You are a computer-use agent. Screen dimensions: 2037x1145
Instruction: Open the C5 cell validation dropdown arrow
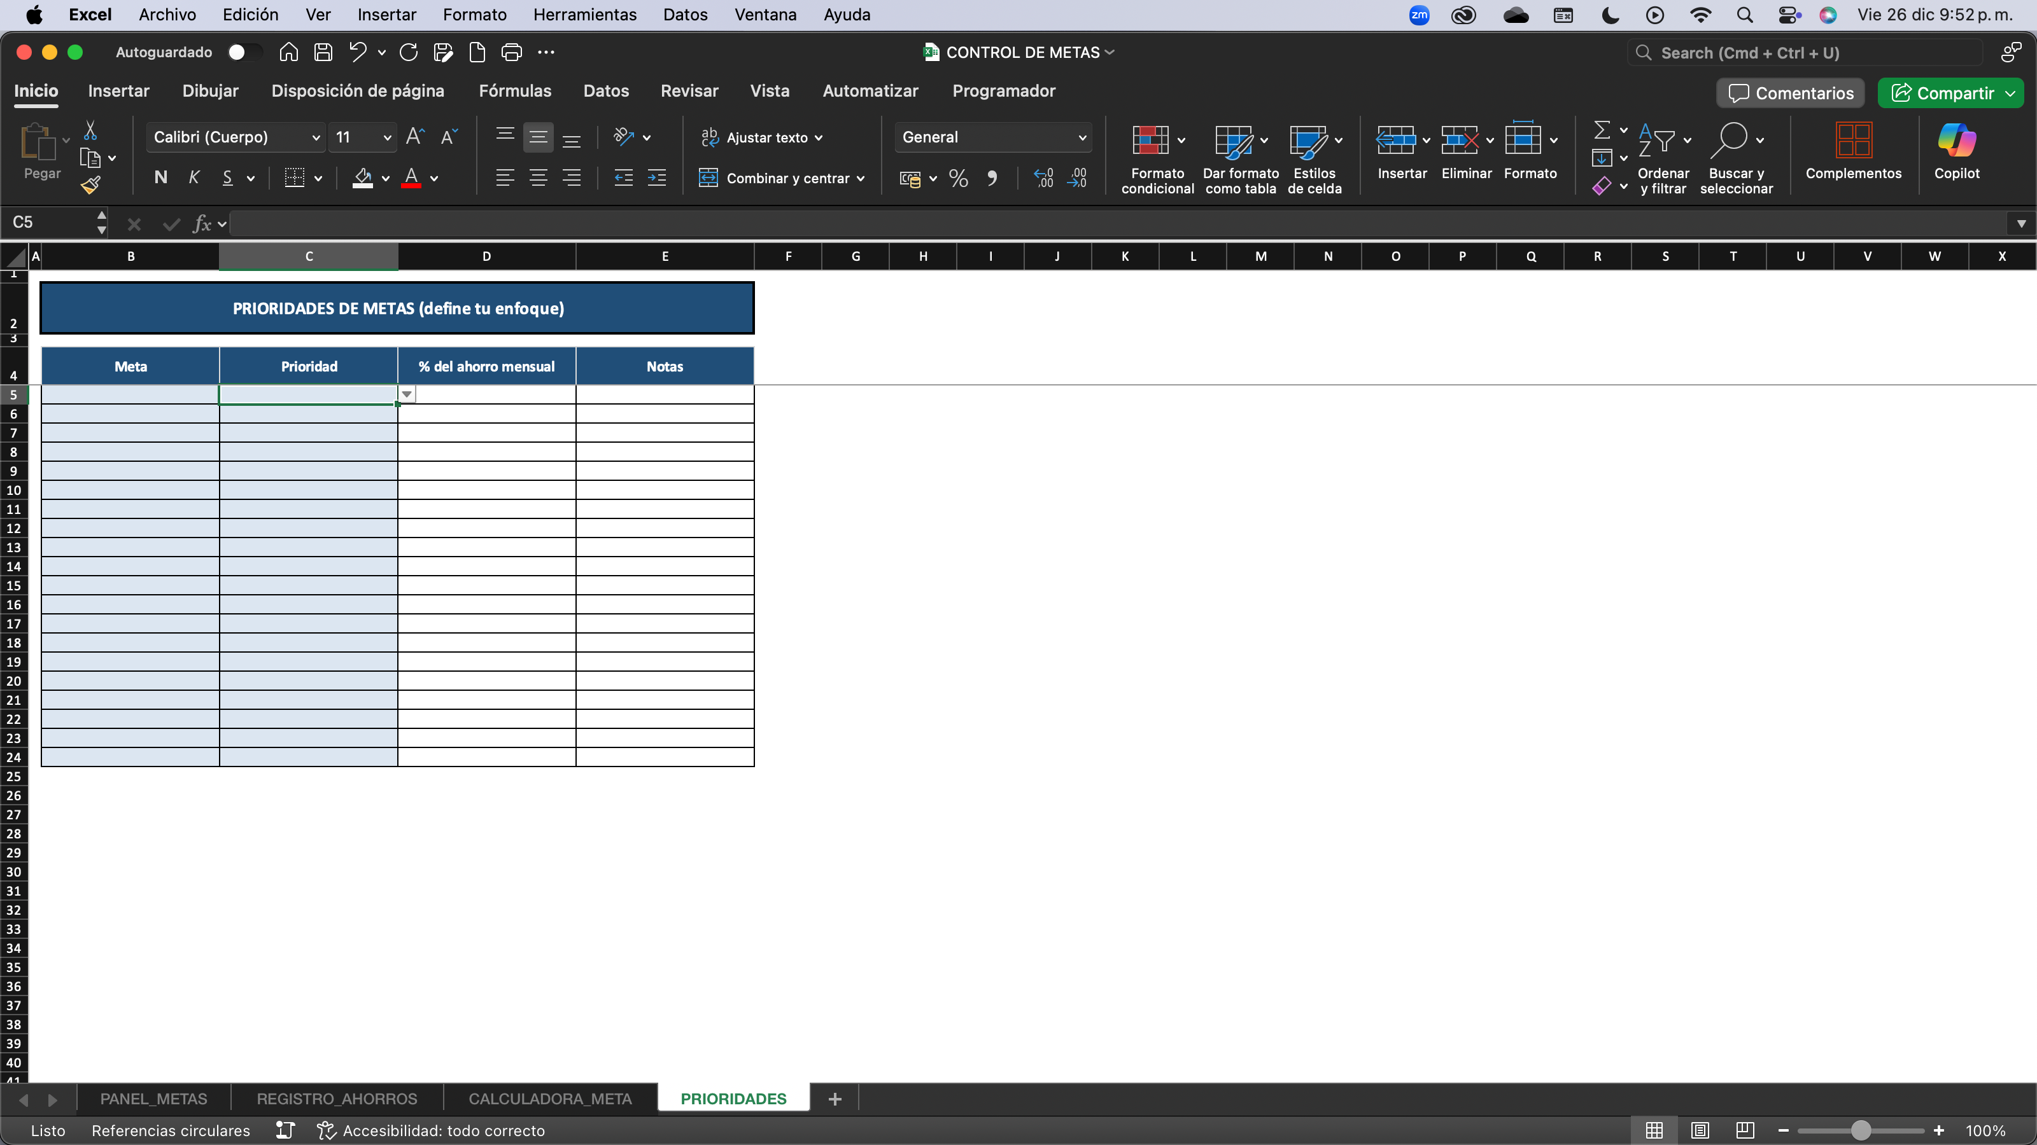(x=407, y=394)
